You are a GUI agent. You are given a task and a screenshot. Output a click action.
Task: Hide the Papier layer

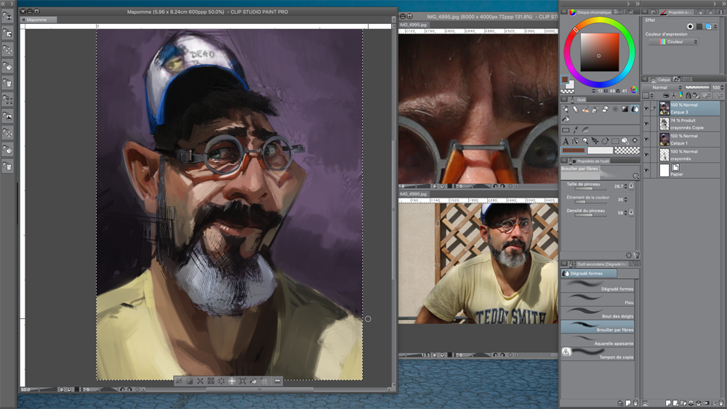(x=646, y=171)
